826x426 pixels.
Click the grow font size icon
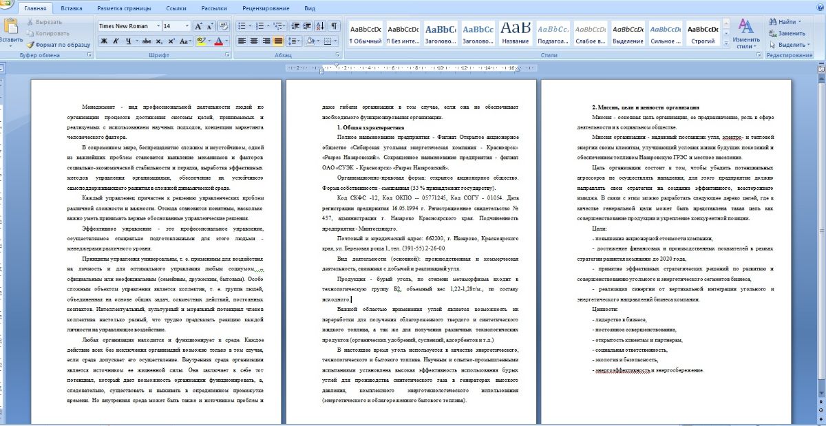[x=199, y=26]
